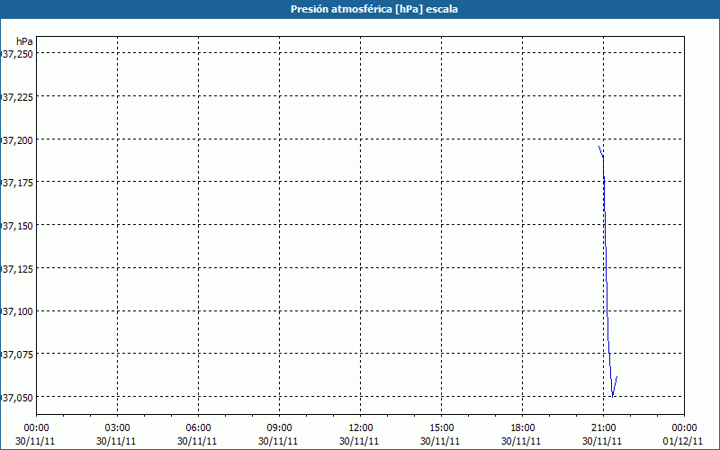Click the 37,200 y-axis value
The width and height of the screenshot is (720, 450).
(17, 139)
